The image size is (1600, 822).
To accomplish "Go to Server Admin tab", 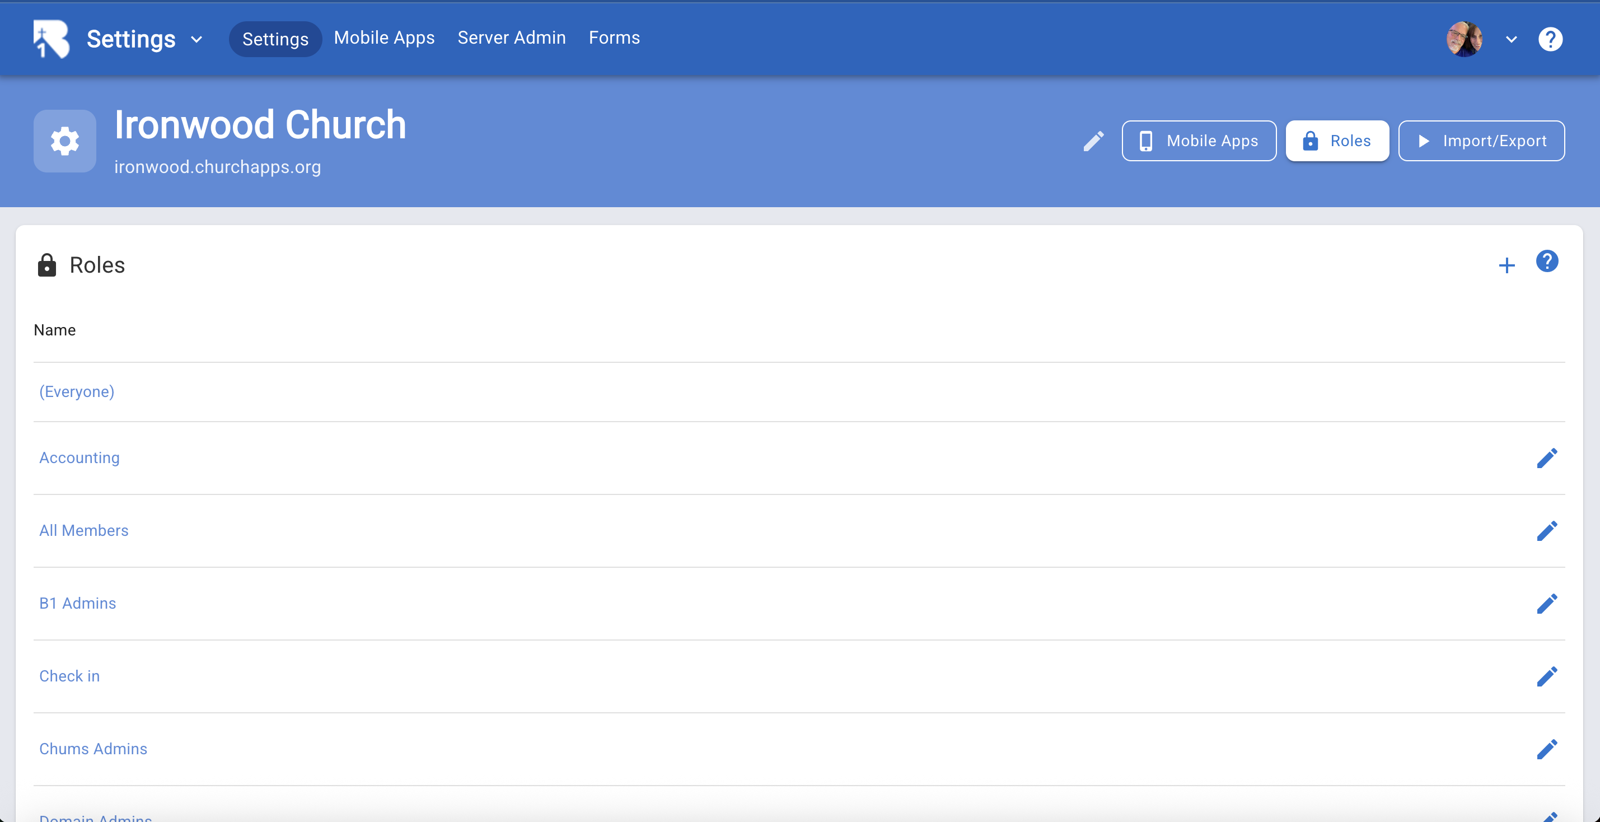I will pos(511,38).
